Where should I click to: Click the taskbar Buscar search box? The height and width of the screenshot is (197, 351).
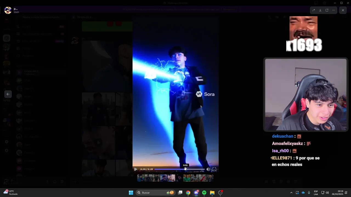point(155,193)
